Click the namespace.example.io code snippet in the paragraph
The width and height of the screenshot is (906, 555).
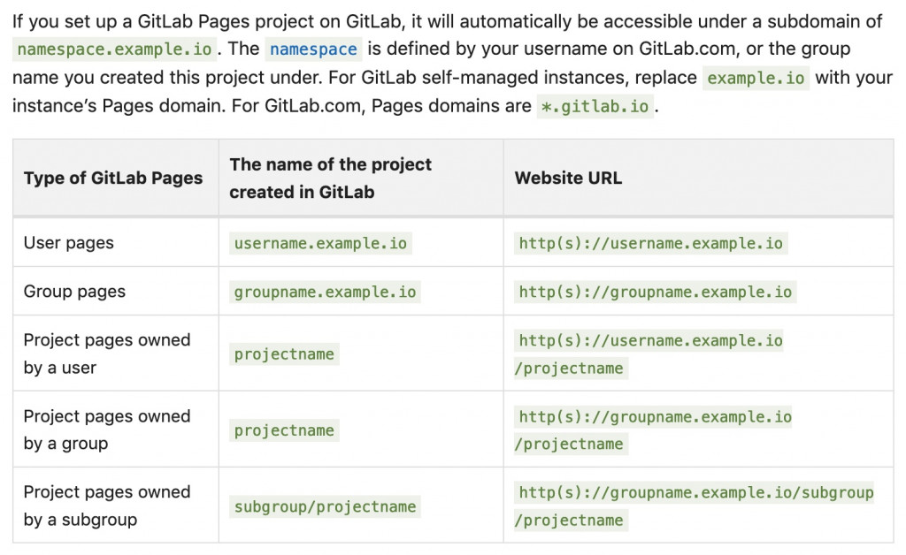[114, 49]
